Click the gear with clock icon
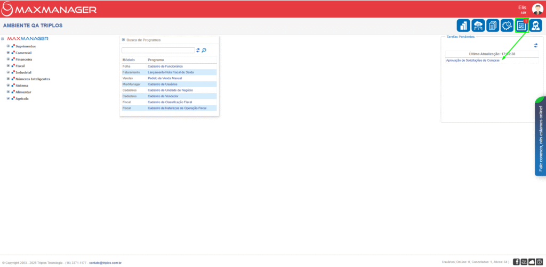This screenshot has width=546, height=267. point(507,26)
